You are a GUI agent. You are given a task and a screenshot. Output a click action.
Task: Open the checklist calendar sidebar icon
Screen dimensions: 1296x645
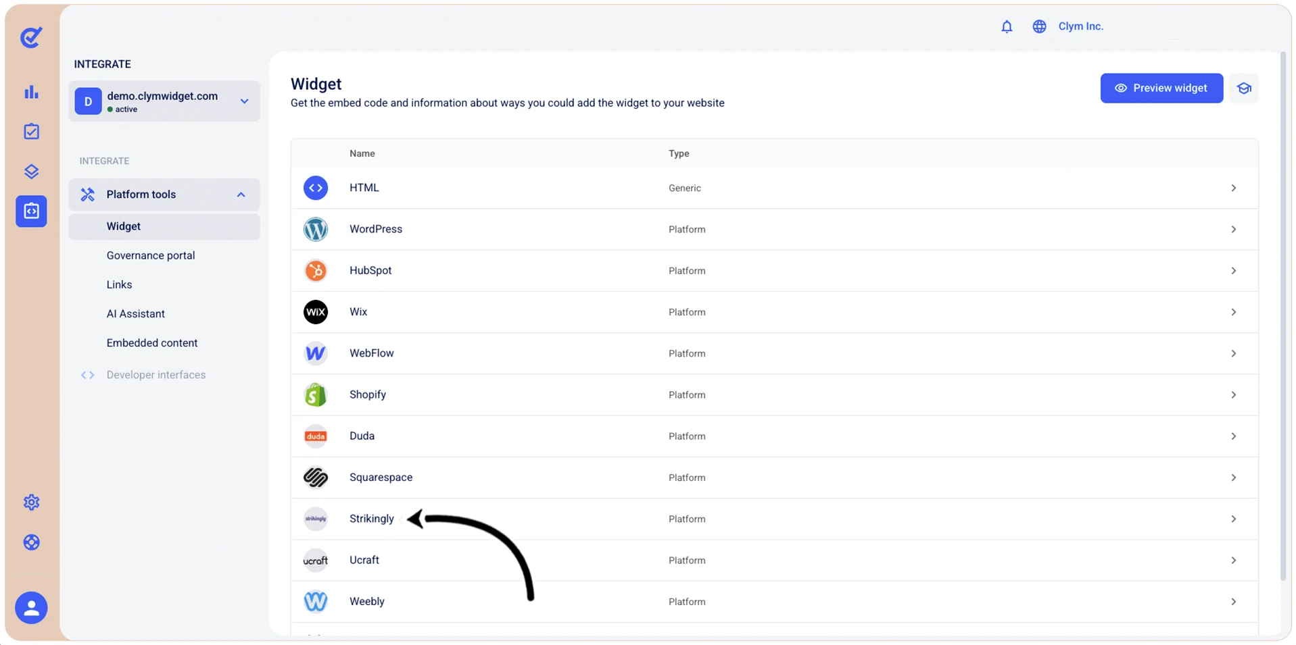tap(31, 132)
